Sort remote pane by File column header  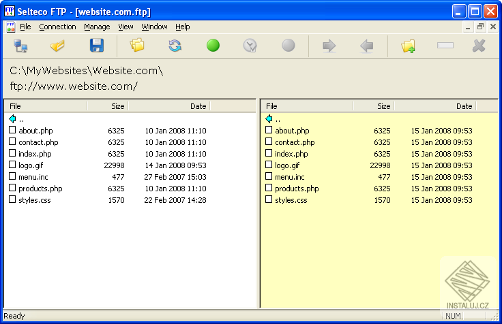click(x=307, y=106)
